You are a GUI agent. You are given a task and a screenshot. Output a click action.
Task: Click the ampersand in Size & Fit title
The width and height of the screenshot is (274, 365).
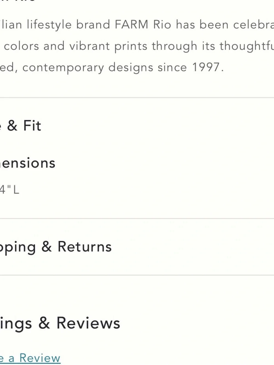coord(12,126)
